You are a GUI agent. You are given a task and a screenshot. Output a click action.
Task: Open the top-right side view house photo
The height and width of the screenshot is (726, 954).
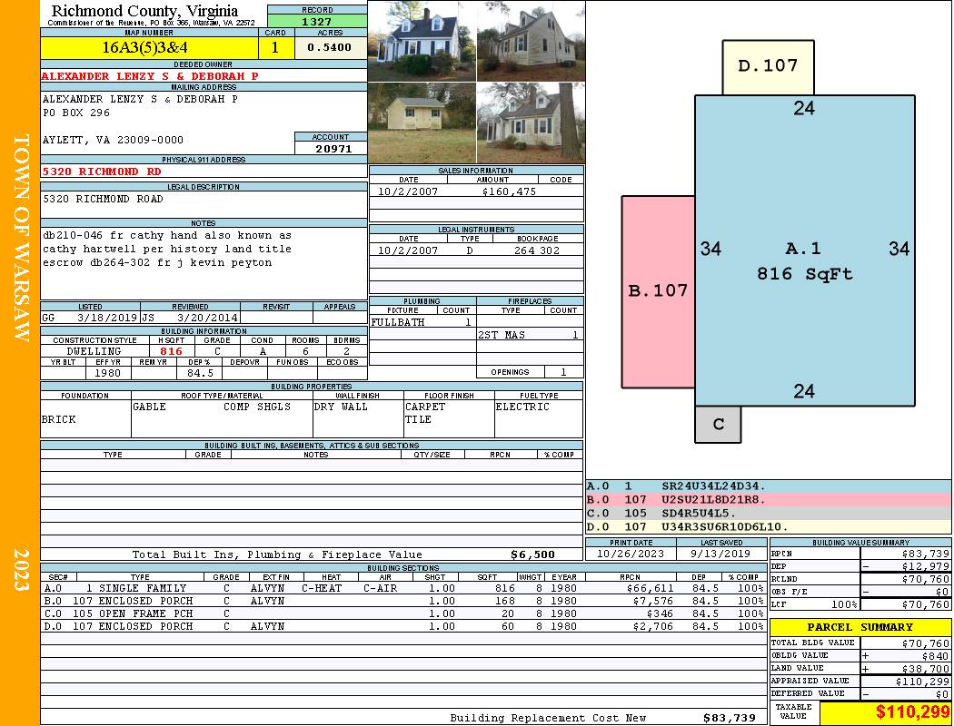[x=531, y=42]
